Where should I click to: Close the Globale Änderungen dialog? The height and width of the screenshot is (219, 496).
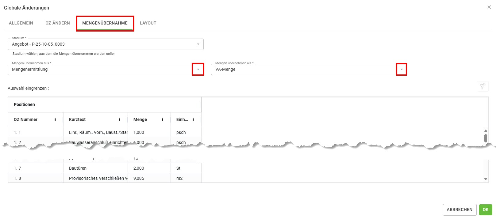[x=489, y=7]
